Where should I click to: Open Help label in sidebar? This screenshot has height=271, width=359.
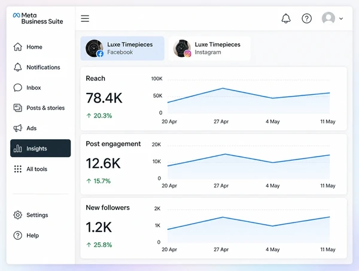click(32, 236)
